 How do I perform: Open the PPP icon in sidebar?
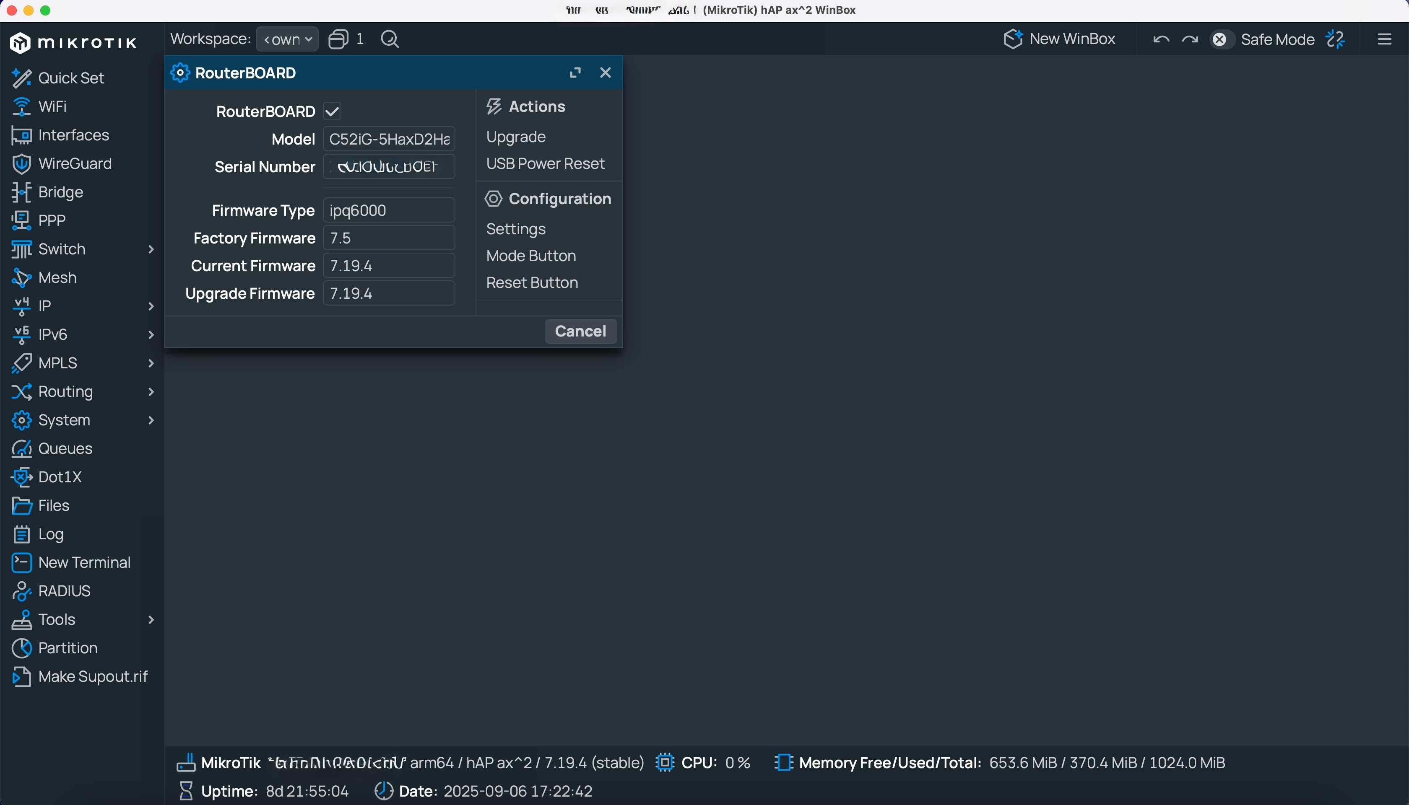click(x=21, y=220)
